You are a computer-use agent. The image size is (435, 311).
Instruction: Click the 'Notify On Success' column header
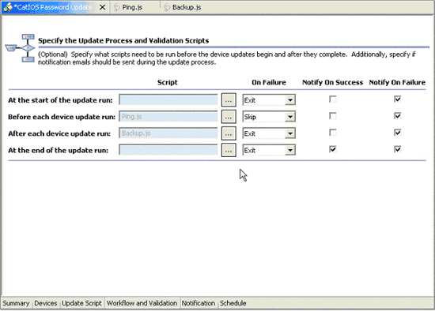[333, 83]
